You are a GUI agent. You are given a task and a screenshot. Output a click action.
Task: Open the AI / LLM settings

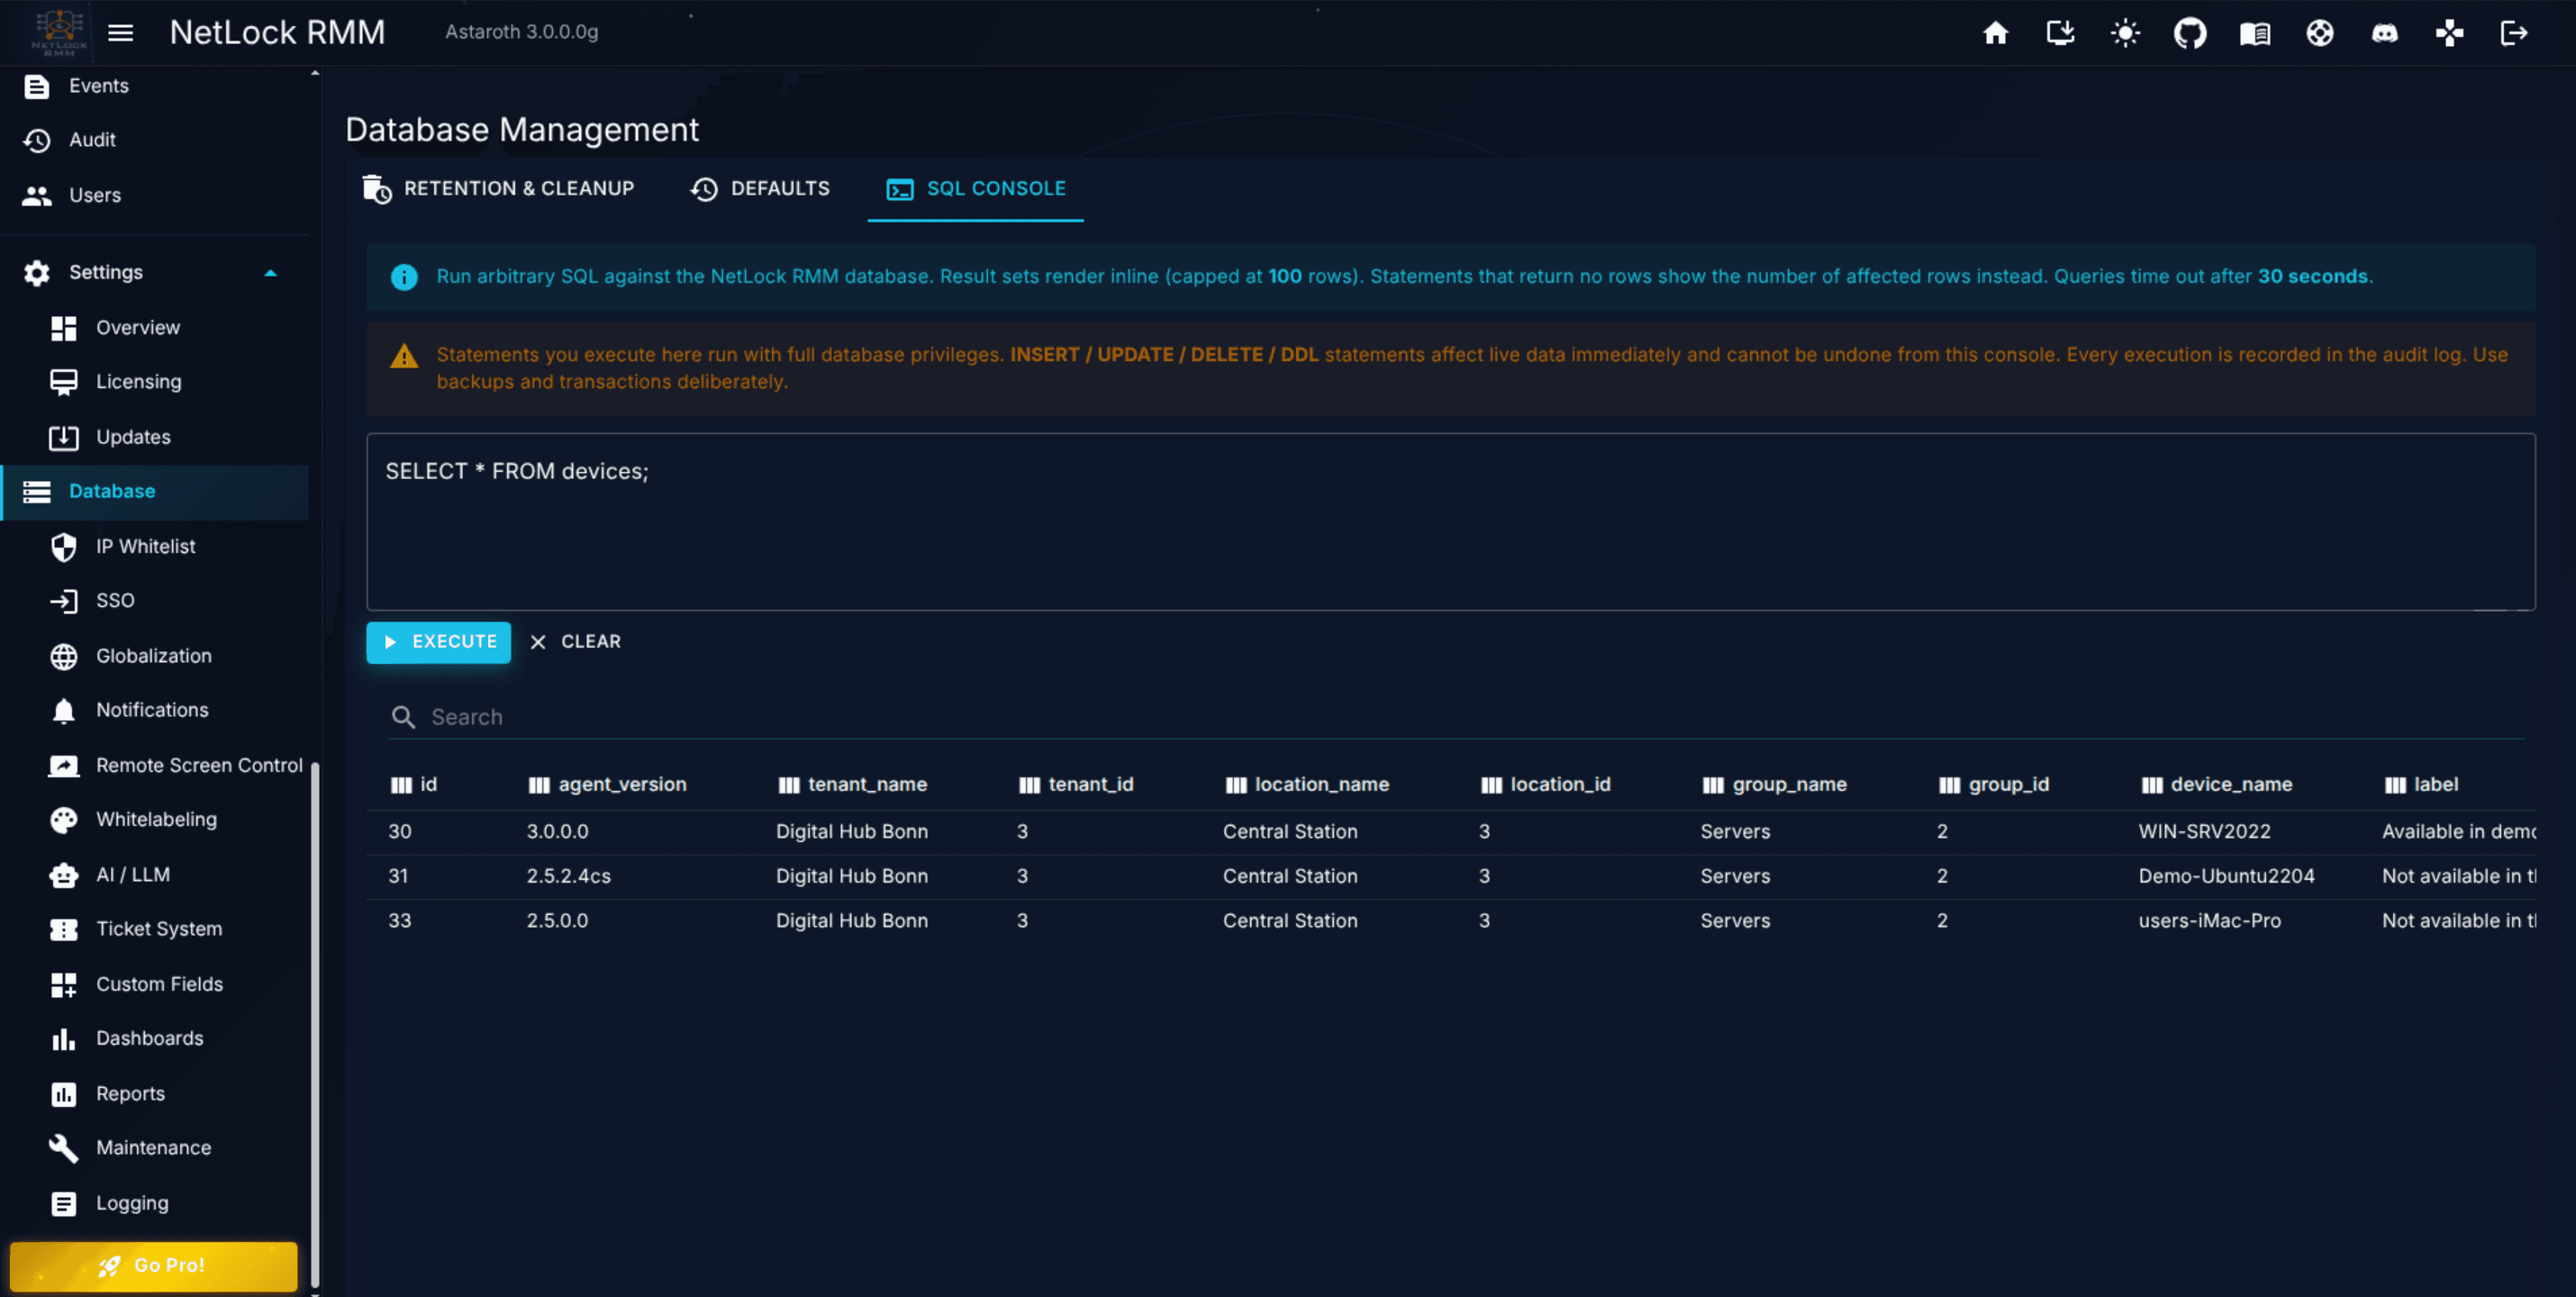(x=155, y=875)
